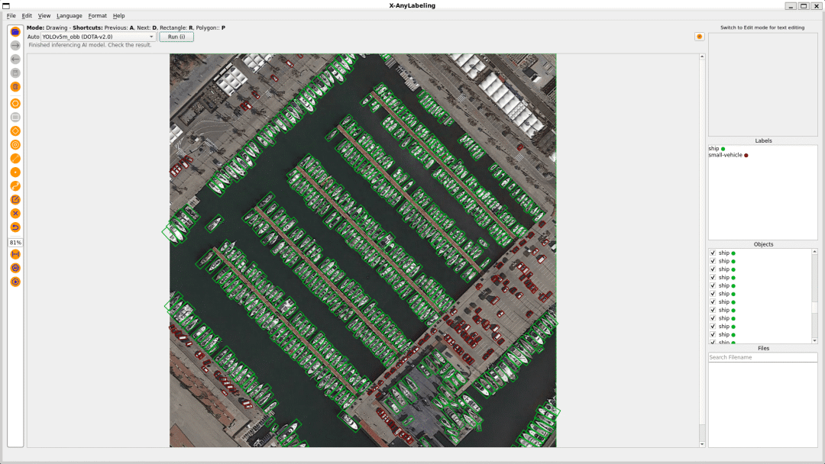Switch to the Edit shapes tool
825x464 pixels.
[x=15, y=200]
